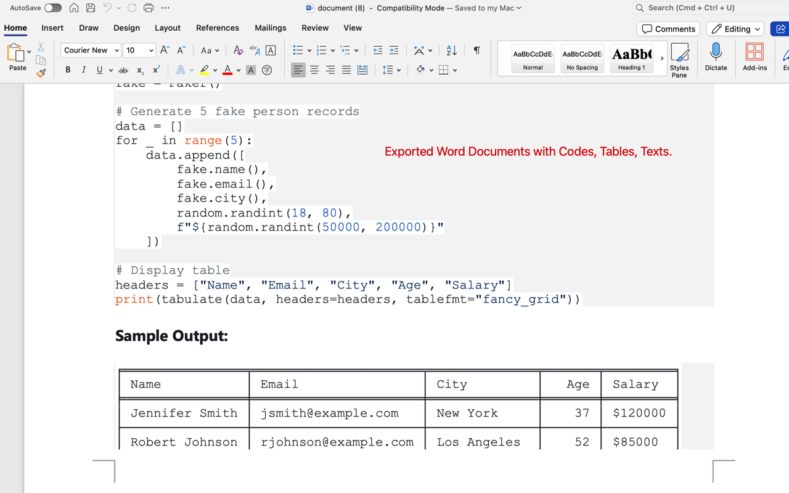Toggle strikethrough formatting

tap(123, 70)
